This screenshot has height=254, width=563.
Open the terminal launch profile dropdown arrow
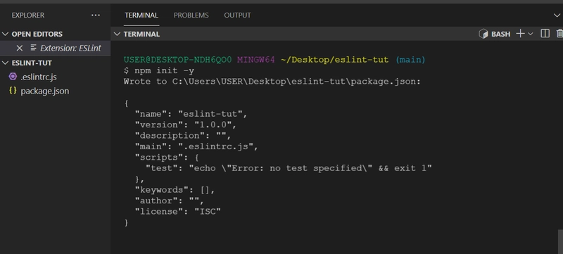click(530, 34)
